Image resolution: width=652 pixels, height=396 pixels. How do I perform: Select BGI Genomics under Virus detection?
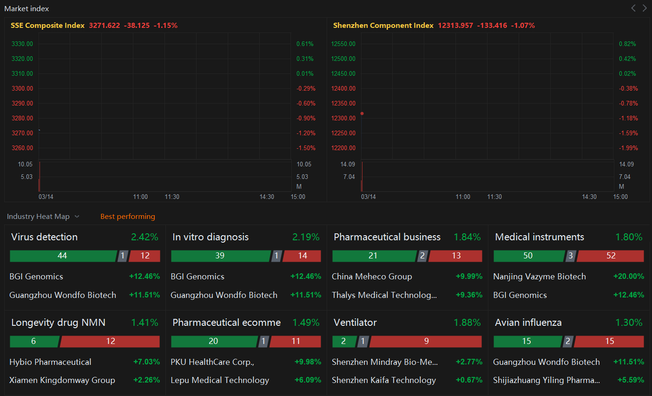[85, 276]
